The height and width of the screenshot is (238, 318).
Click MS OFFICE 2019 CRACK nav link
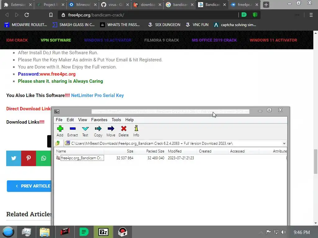(214, 40)
